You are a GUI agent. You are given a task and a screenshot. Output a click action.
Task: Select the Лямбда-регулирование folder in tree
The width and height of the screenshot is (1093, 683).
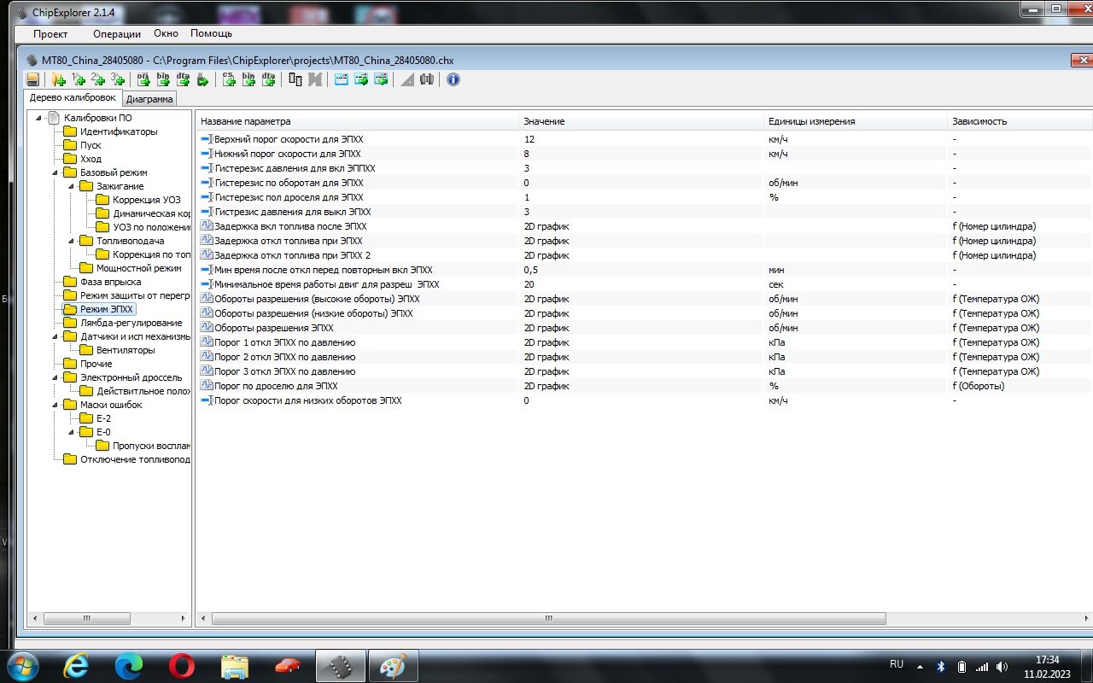pos(131,323)
